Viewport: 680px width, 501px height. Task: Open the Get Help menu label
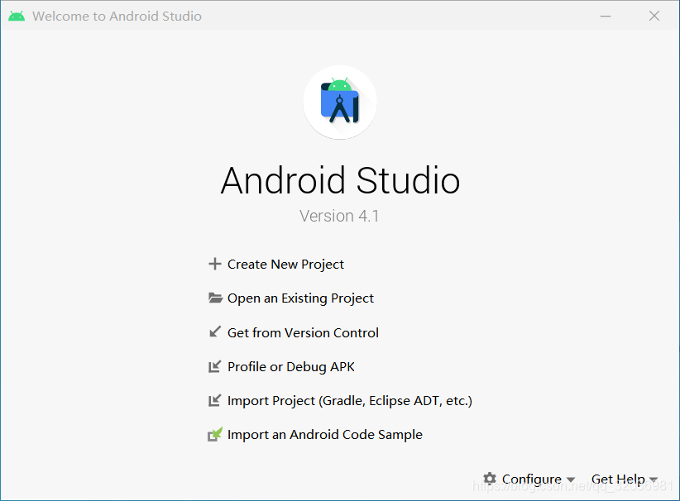(x=618, y=479)
